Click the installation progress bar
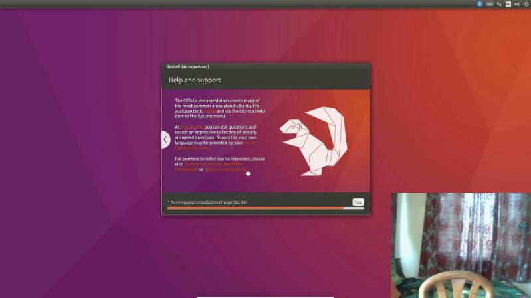The image size is (531, 298). [x=266, y=208]
